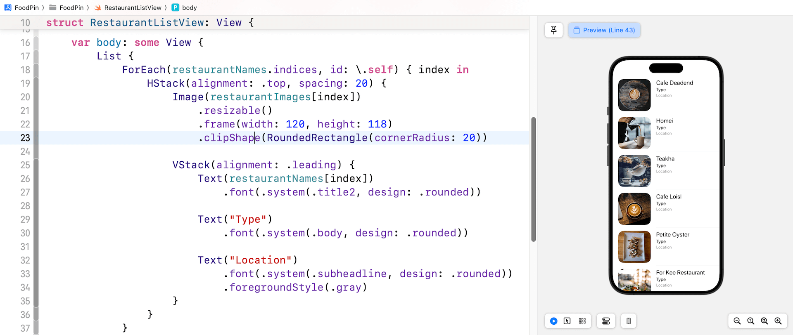Switch to Selectable preview mode
Viewport: 793px width, 335px height.
point(567,321)
